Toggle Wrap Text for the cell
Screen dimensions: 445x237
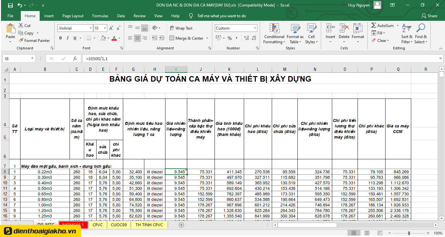(x=181, y=28)
